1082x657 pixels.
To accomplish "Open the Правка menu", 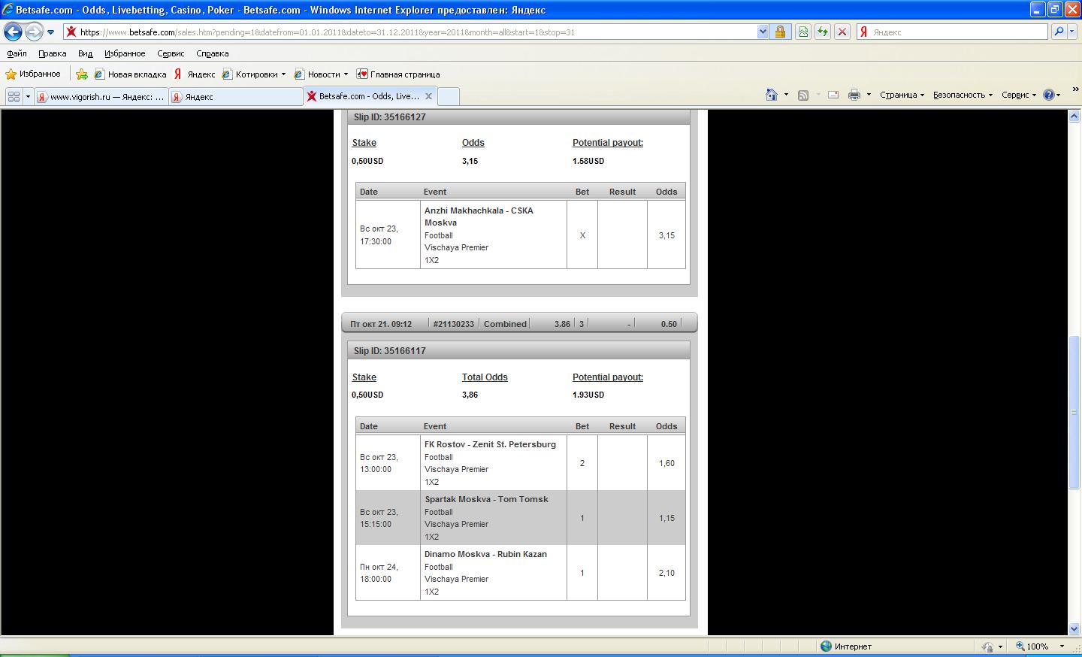I will pos(53,53).
